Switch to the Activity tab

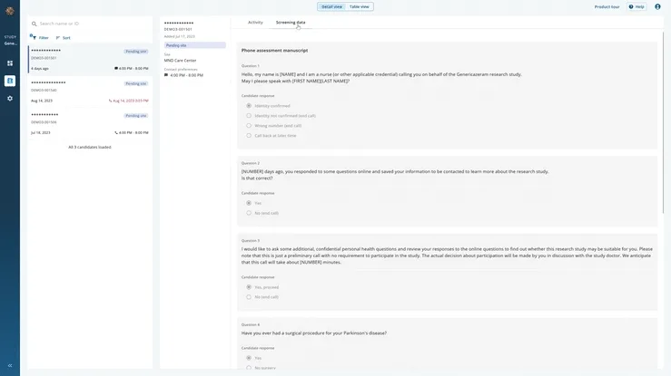click(255, 22)
